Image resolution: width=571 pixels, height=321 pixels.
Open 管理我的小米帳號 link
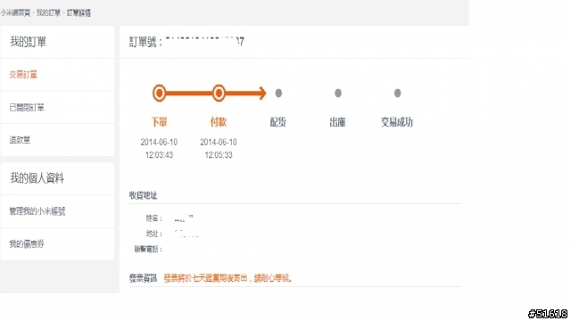37,211
